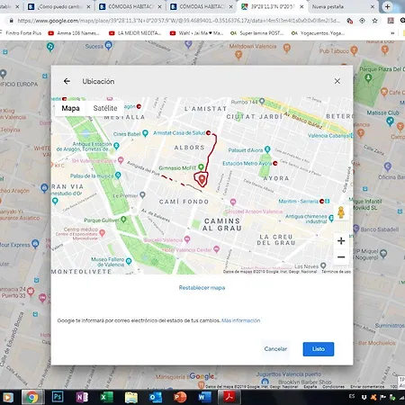Open the Yogacuentos. Yoga bookmark
This screenshot has height=405, width=405.
coord(318,33)
